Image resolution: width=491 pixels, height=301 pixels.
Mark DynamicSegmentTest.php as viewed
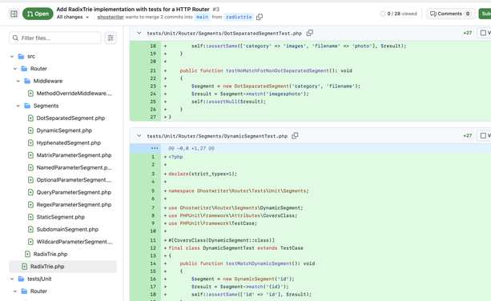coord(483,135)
